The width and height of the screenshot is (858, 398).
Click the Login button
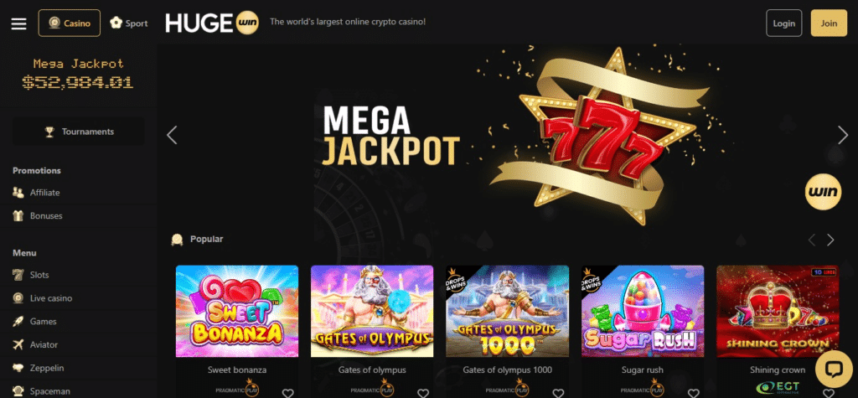click(x=783, y=23)
